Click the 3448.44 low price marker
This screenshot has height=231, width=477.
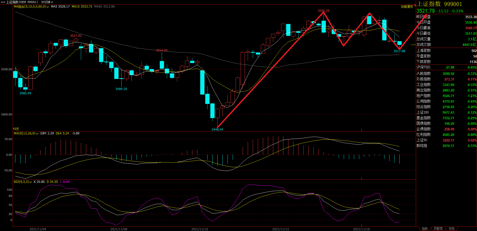(x=217, y=129)
